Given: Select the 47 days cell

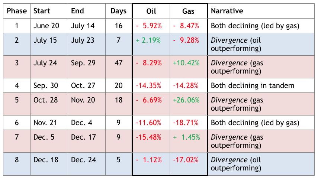Looking at the screenshot, I should 118,63.
